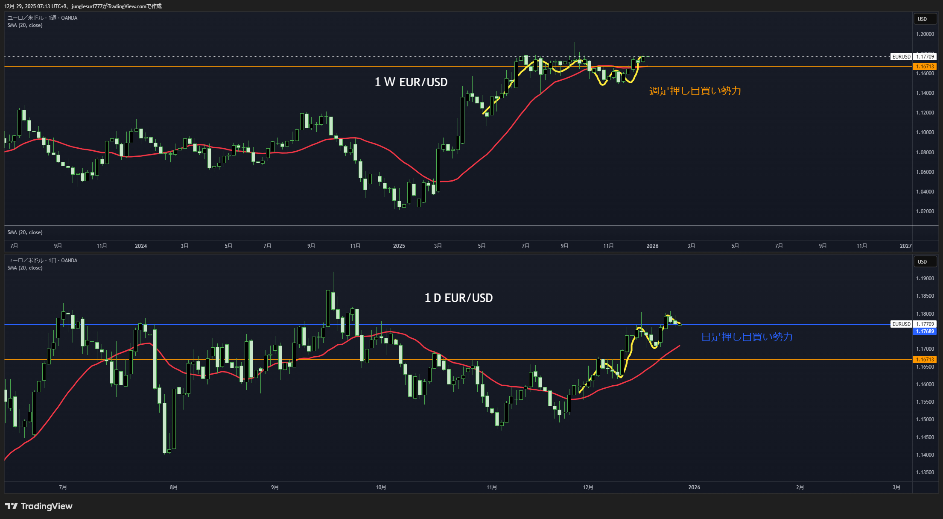The width and height of the screenshot is (943, 519).
Task: Select the daily chart SMA (20, close) legend
Action: point(25,268)
